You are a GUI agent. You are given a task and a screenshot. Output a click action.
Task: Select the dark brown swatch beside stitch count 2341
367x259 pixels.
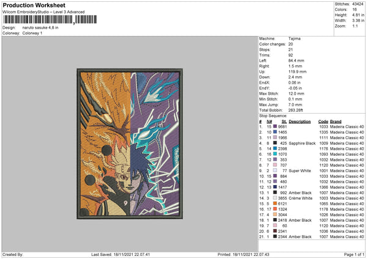[x=275, y=231]
